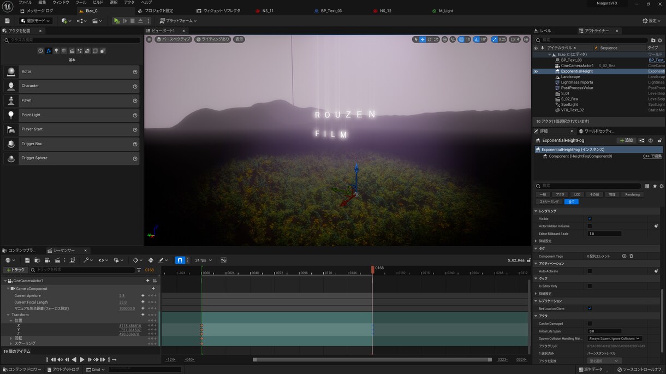Click the favorites star in Details panel
The height and width of the screenshot is (374, 666).
click(655, 186)
